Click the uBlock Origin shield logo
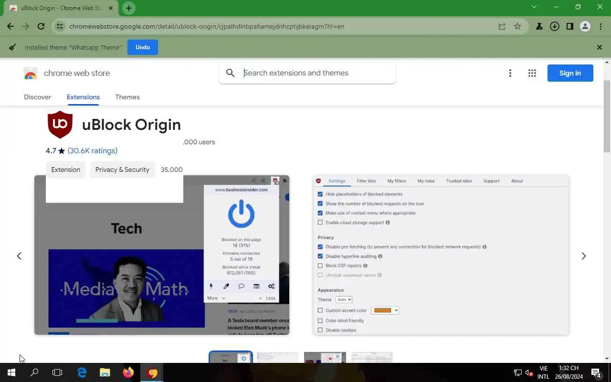611x382 pixels. 60,125
